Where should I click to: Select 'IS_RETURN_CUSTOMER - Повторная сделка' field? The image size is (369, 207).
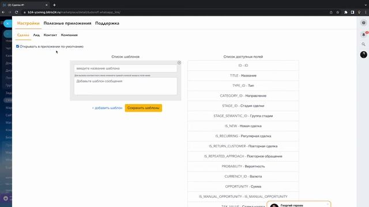point(243,146)
